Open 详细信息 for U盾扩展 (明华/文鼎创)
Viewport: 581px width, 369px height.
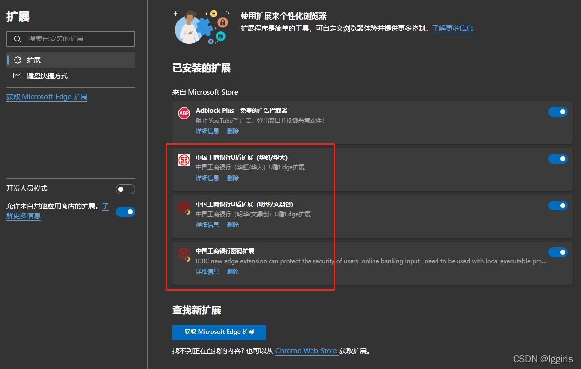[x=207, y=225]
